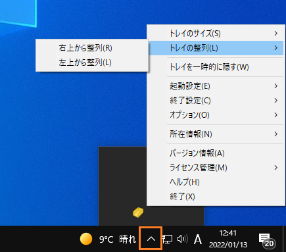Click the yellow tray app icon in the overflow panel
Viewport: 286px width, 252px height.
click(x=138, y=213)
